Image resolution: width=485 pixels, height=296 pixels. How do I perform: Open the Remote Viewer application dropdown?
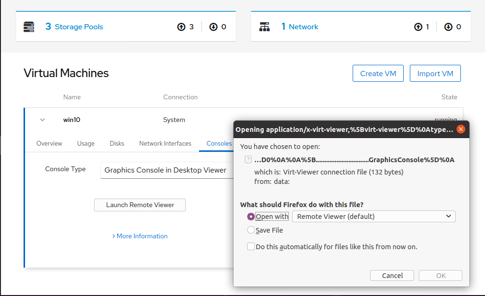pyautogui.click(x=373, y=216)
